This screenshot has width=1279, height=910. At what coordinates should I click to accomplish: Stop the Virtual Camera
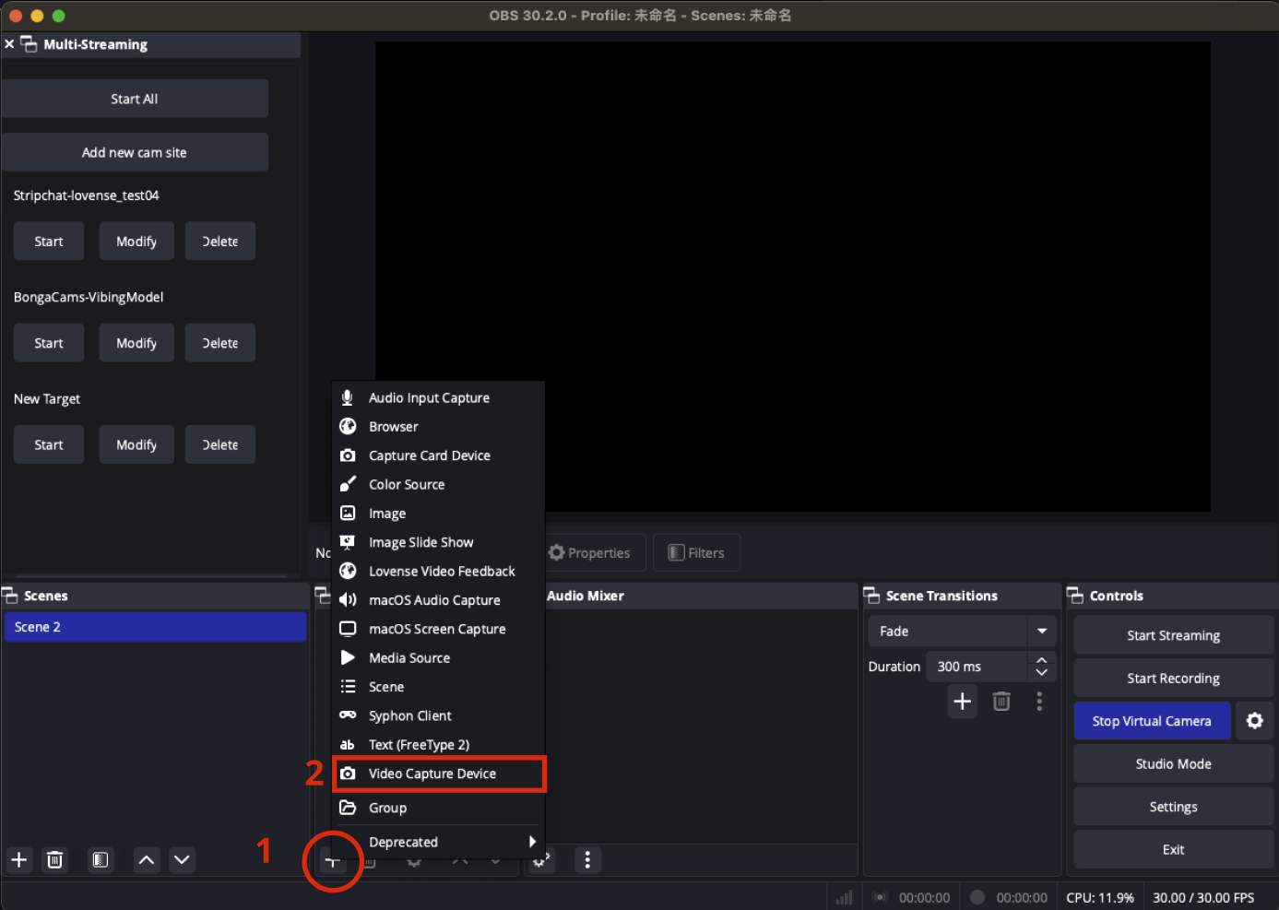click(x=1152, y=720)
